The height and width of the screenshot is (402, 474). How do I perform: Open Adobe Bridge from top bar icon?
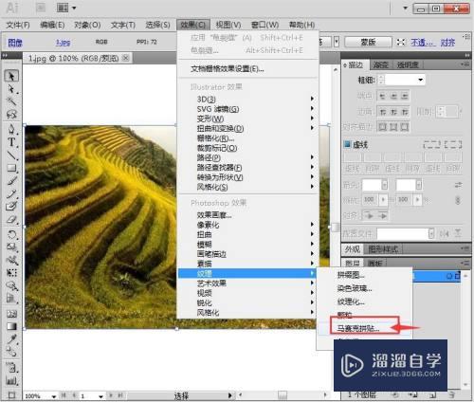click(41, 8)
